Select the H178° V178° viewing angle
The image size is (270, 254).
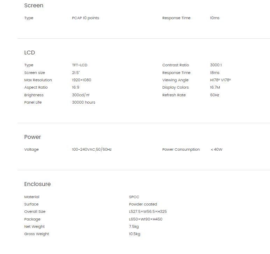[220, 80]
